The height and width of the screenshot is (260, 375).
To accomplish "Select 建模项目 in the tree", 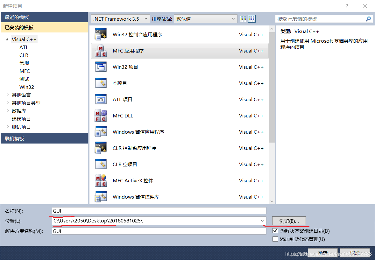I will (x=21, y=119).
